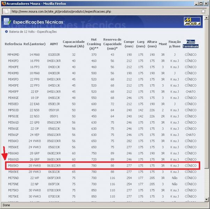
Task: Click the Reserva de Capacidade header
Action: 112,44
